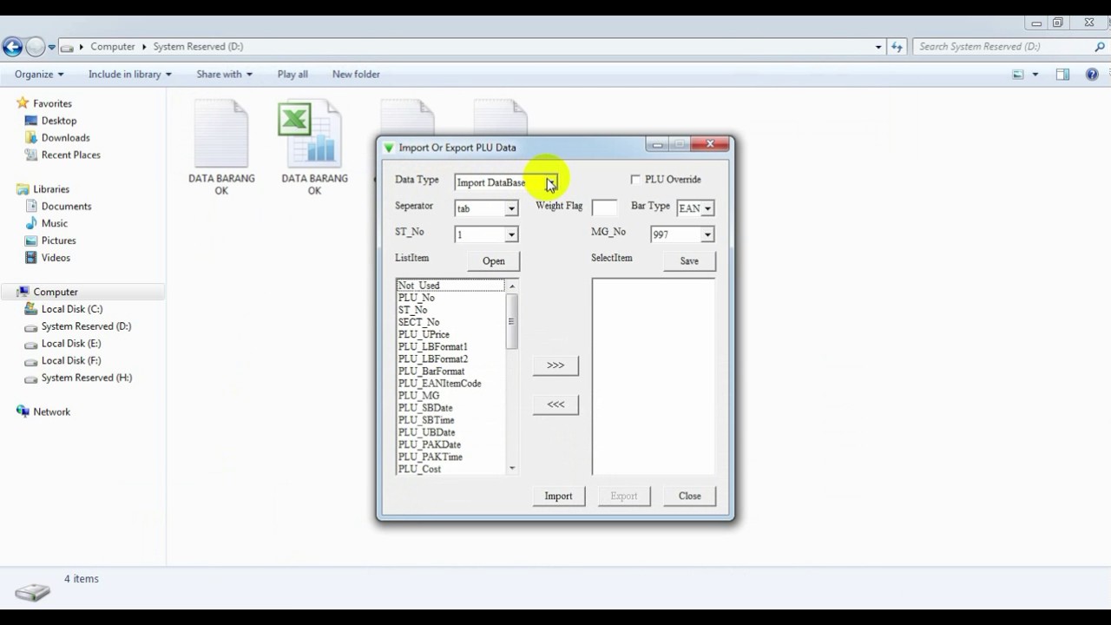
Task: Select Network in navigation pane
Action: click(x=51, y=412)
